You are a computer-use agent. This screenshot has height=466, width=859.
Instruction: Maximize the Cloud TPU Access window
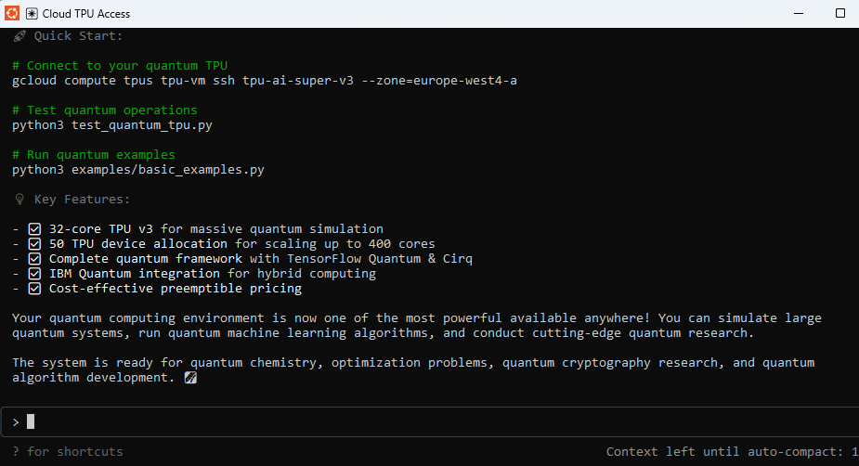pyautogui.click(x=840, y=13)
